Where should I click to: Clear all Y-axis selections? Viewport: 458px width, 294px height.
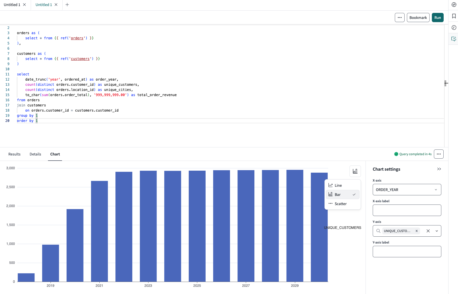pyautogui.click(x=428, y=231)
